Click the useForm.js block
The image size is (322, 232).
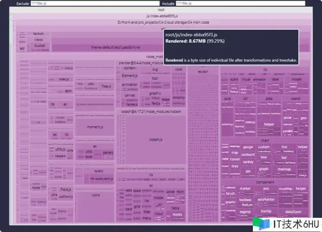(65, 196)
